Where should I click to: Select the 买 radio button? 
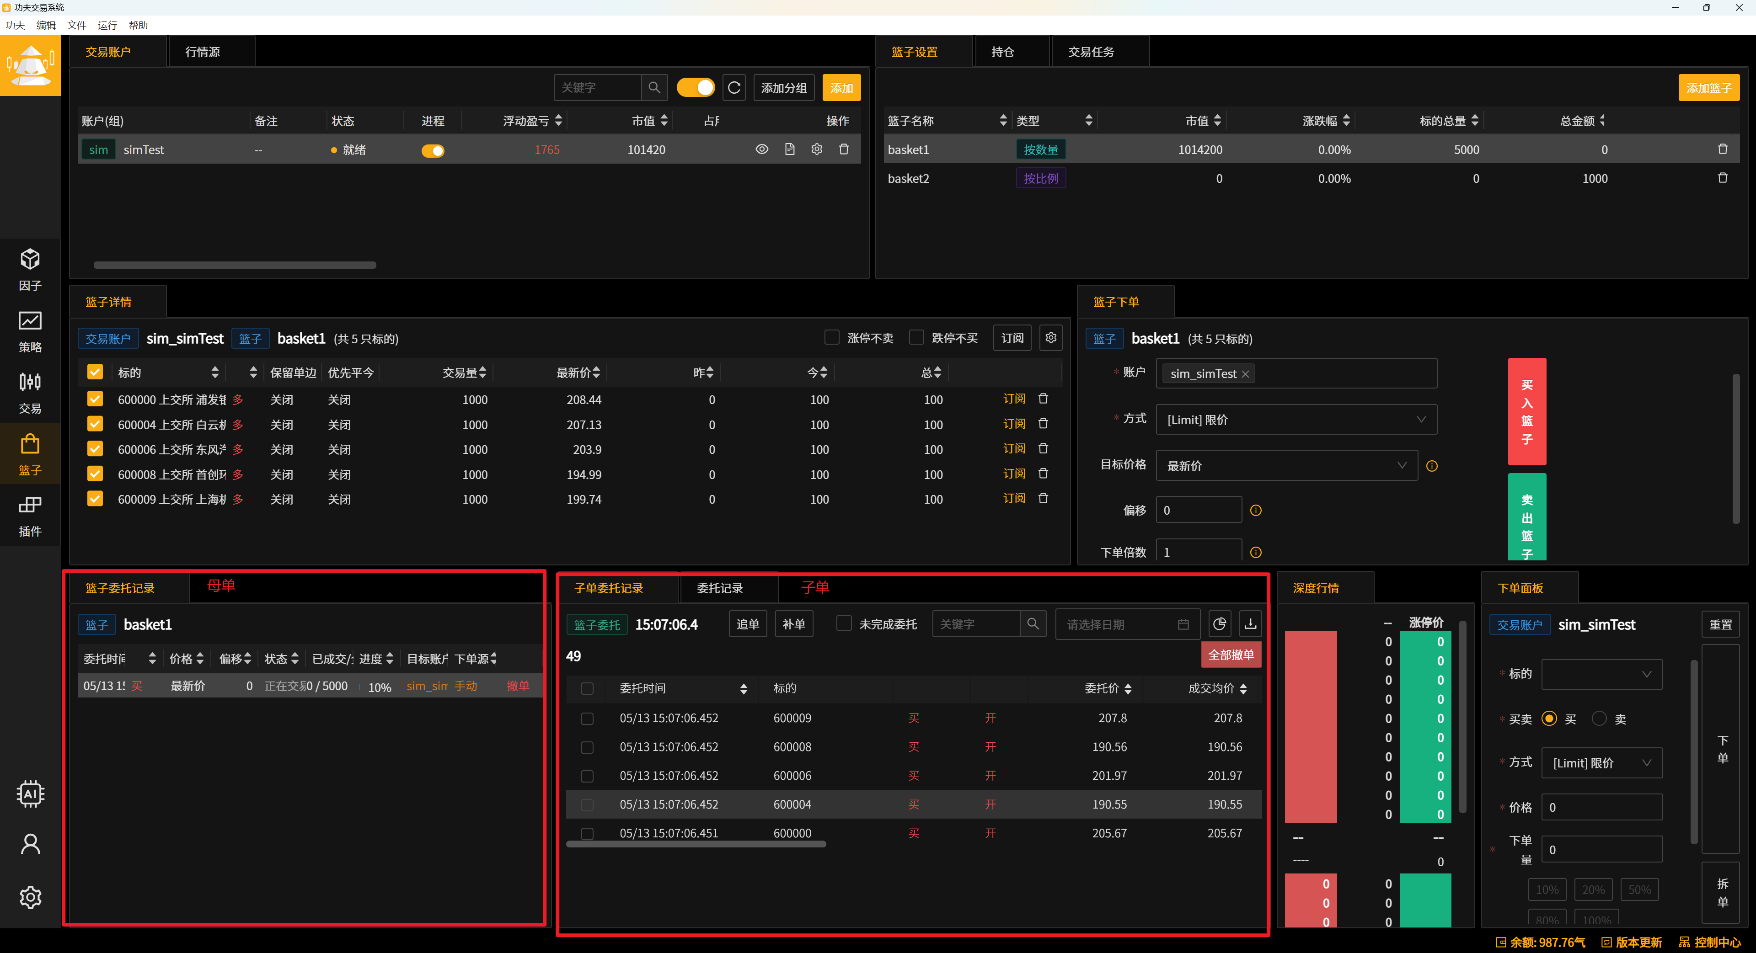tap(1549, 719)
